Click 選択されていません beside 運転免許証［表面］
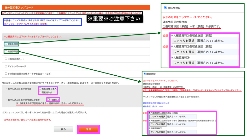Viewport: 247px width, 139px height. pos(210,41)
